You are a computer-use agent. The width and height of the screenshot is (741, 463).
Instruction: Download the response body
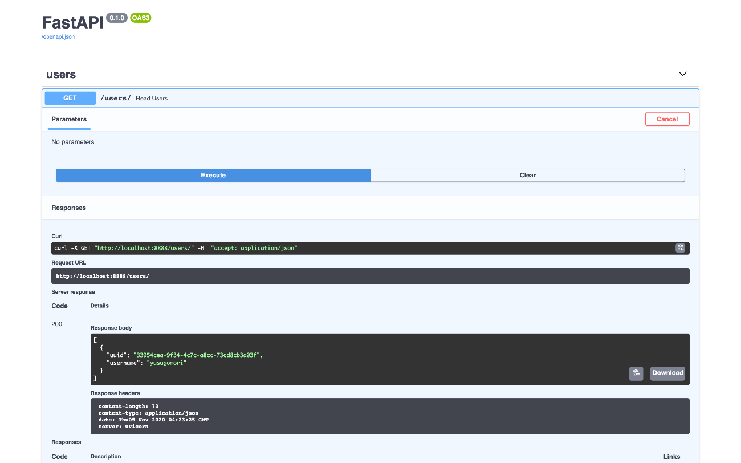coord(667,373)
